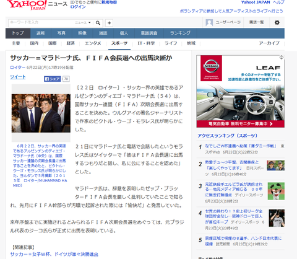Open ranking 4 世界の終わり article

(234, 216)
